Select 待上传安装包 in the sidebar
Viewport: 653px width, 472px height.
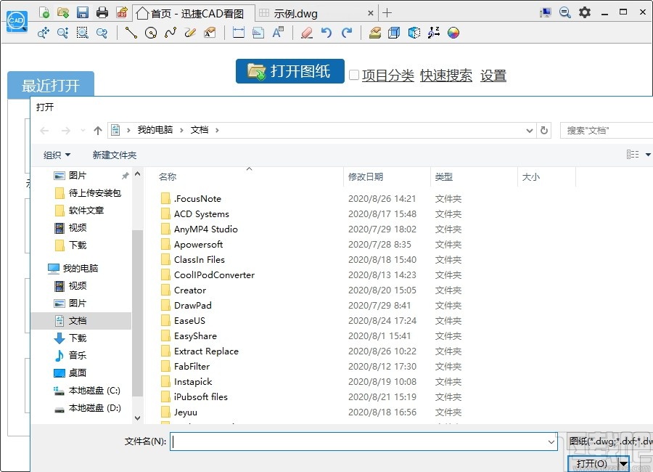tap(95, 193)
